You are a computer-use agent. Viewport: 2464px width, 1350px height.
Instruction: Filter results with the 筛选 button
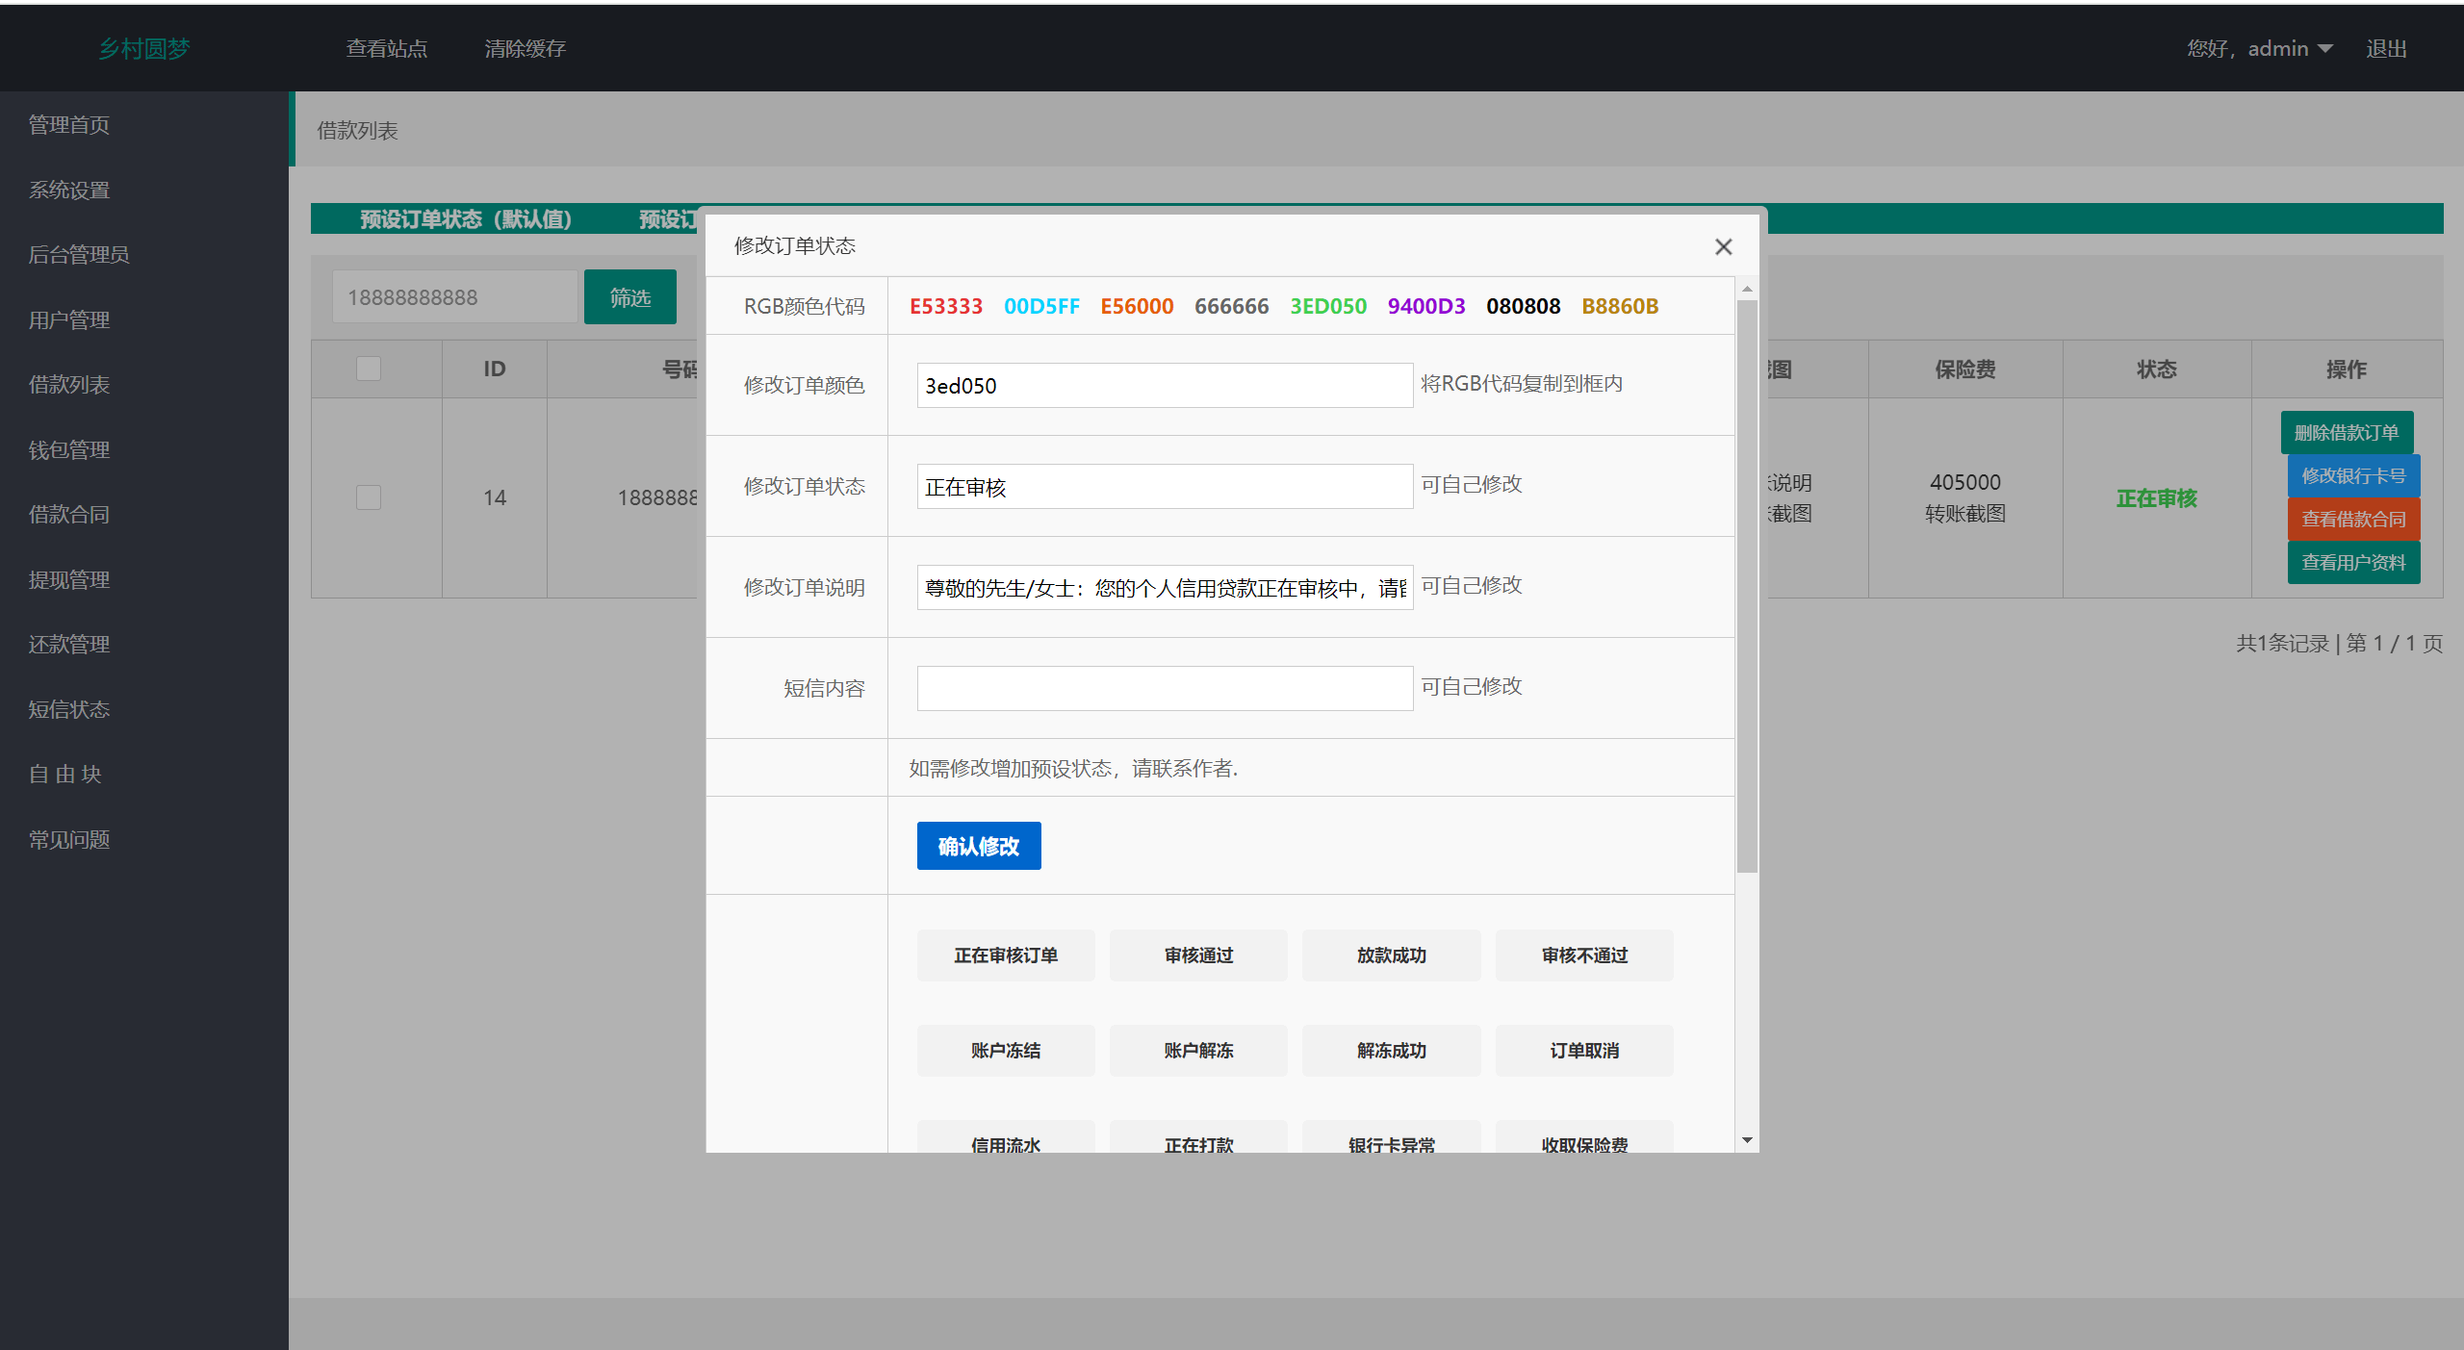point(630,297)
